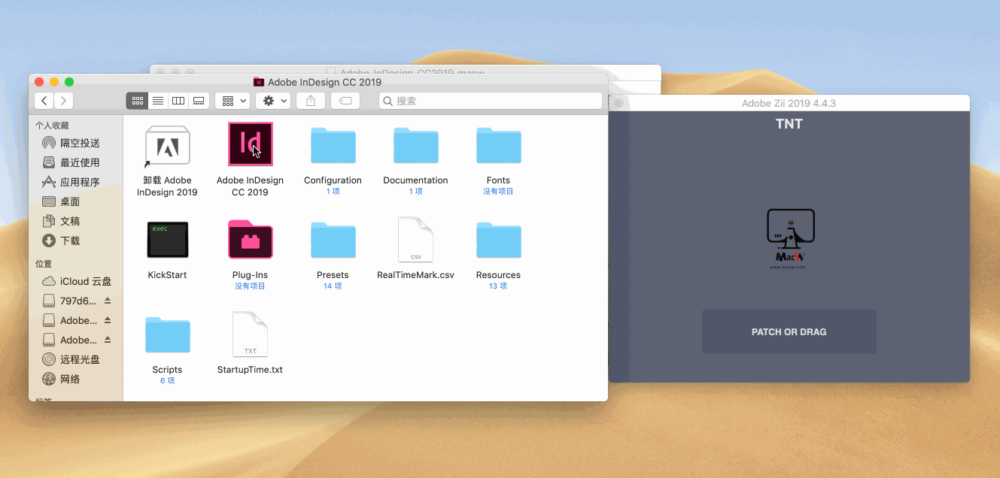Enable gallery view mode

[x=198, y=100]
